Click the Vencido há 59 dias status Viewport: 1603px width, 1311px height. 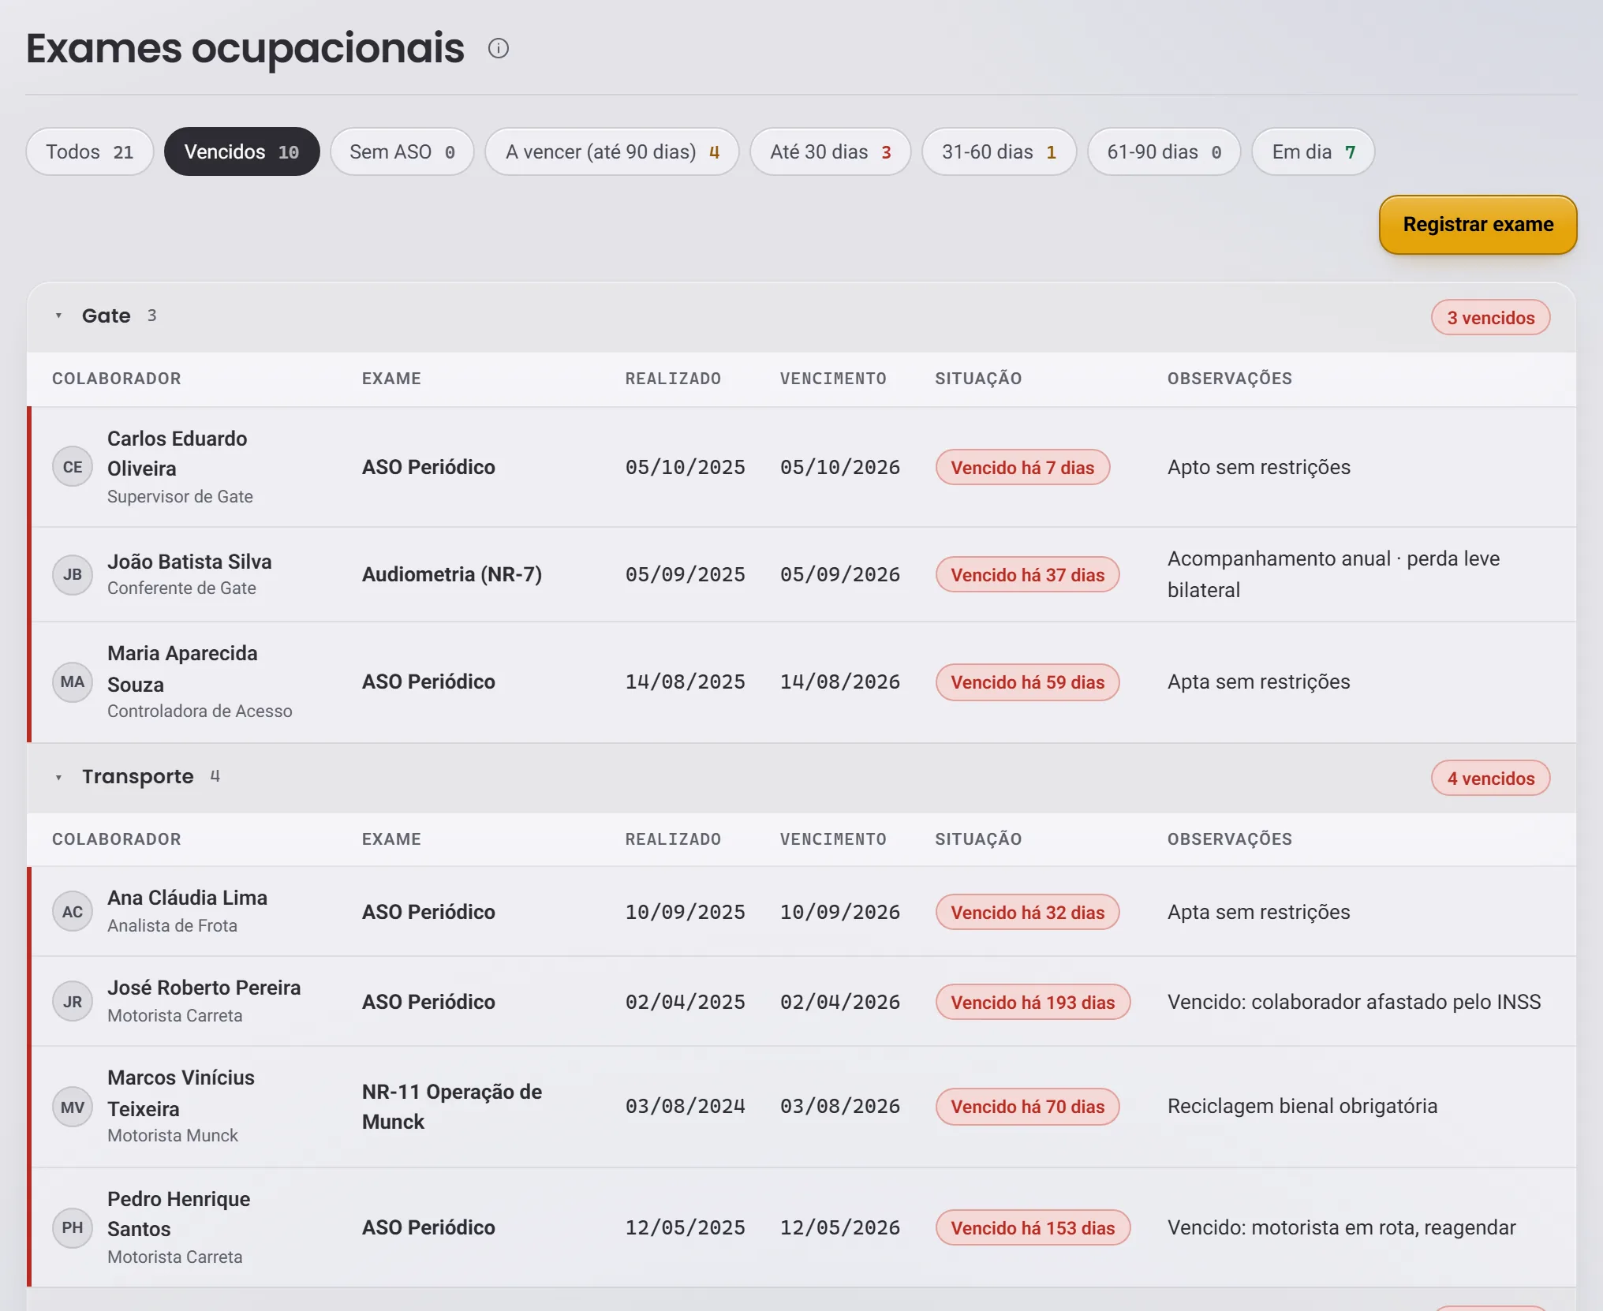(x=1028, y=682)
